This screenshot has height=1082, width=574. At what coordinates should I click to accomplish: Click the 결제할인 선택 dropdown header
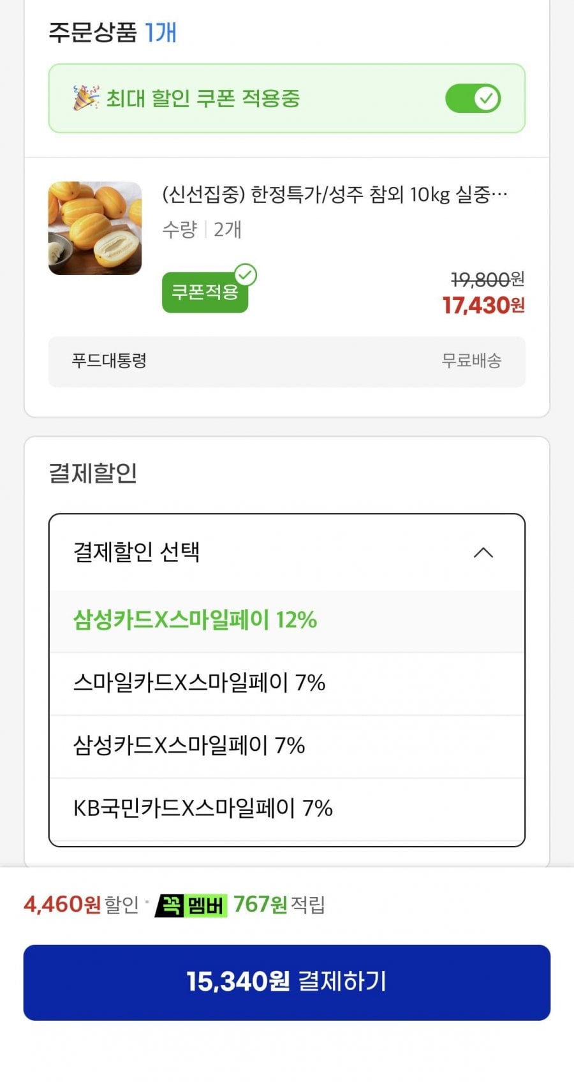(287, 552)
